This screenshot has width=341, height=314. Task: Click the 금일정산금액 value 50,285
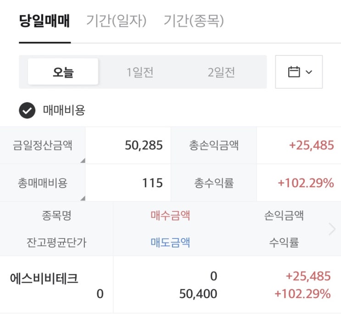point(144,146)
